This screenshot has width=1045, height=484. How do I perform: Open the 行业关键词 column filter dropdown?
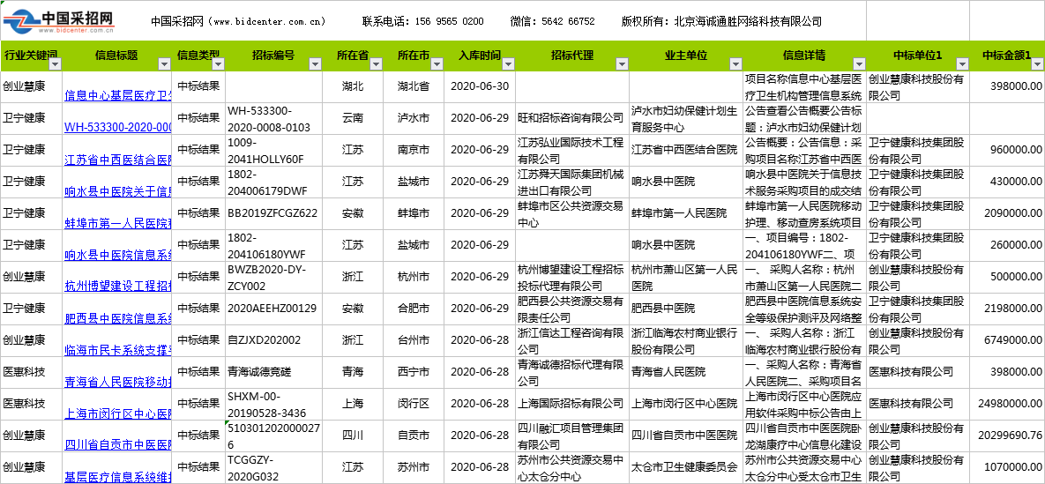point(55,64)
